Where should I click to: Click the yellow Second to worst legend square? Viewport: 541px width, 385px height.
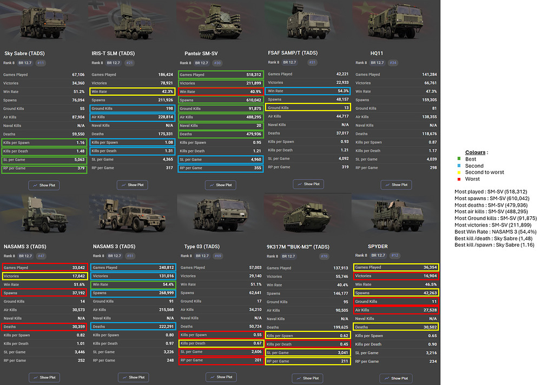(x=459, y=172)
